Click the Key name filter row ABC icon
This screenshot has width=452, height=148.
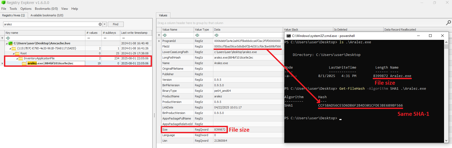(x=8, y=38)
